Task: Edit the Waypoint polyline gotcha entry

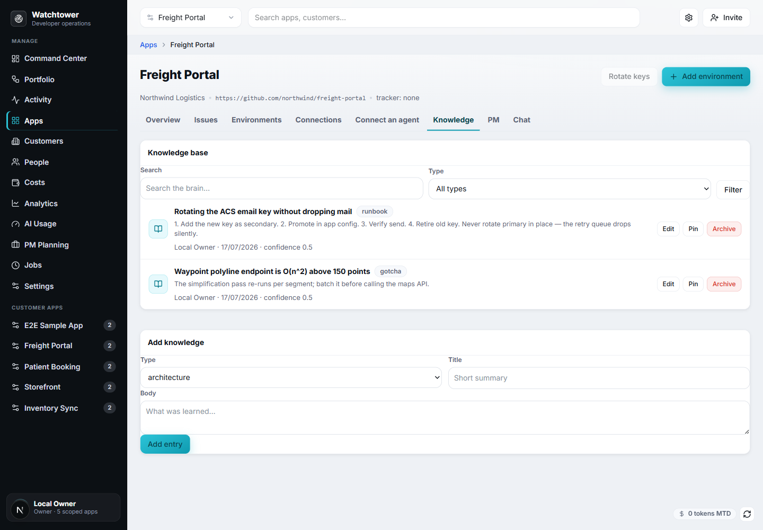Action: pyautogui.click(x=668, y=284)
